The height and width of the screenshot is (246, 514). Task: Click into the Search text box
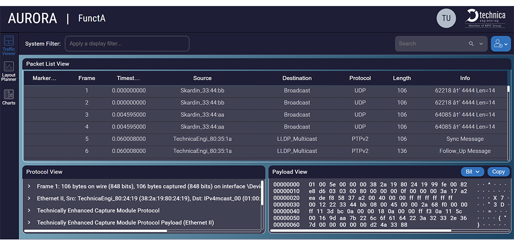pos(431,44)
